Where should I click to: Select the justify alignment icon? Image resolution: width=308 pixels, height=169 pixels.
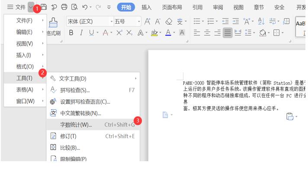[x=228, y=32]
